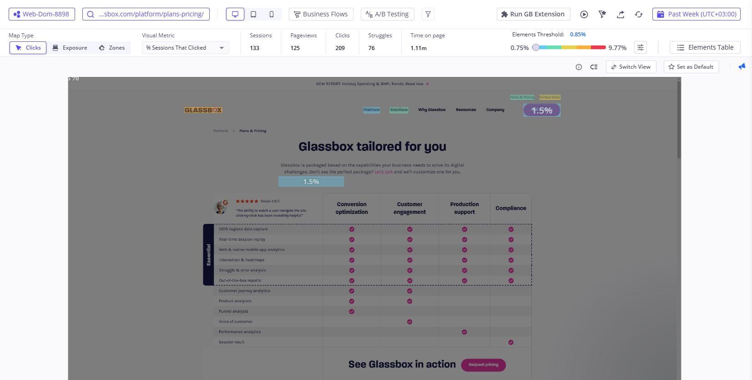Click the refresh icon
752x380 pixels.
click(639, 14)
